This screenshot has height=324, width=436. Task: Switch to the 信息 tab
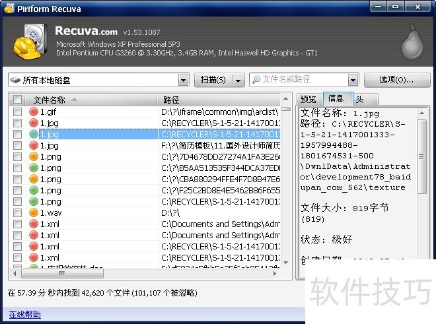coord(336,98)
